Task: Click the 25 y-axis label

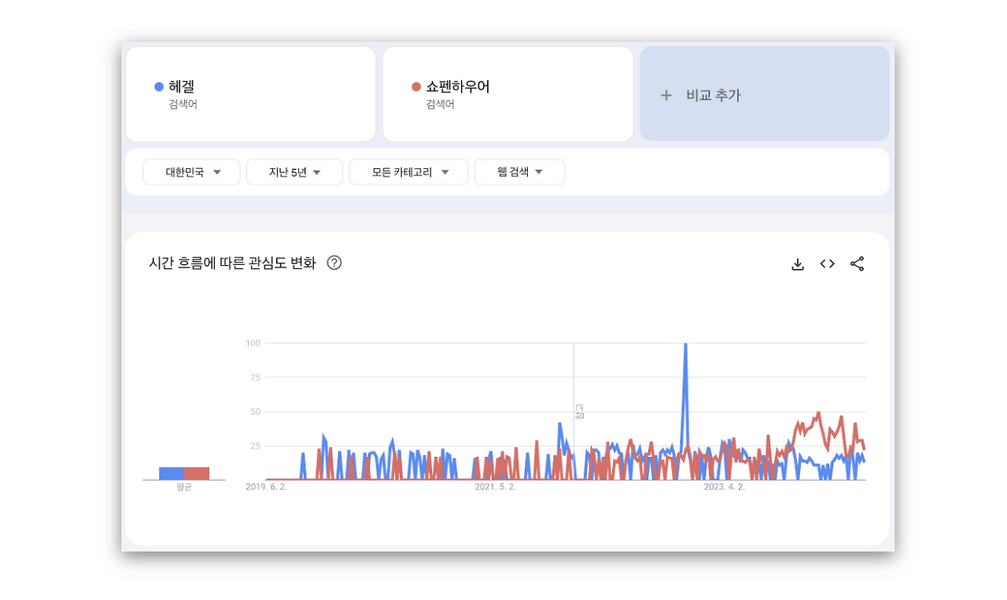Action: 255,446
